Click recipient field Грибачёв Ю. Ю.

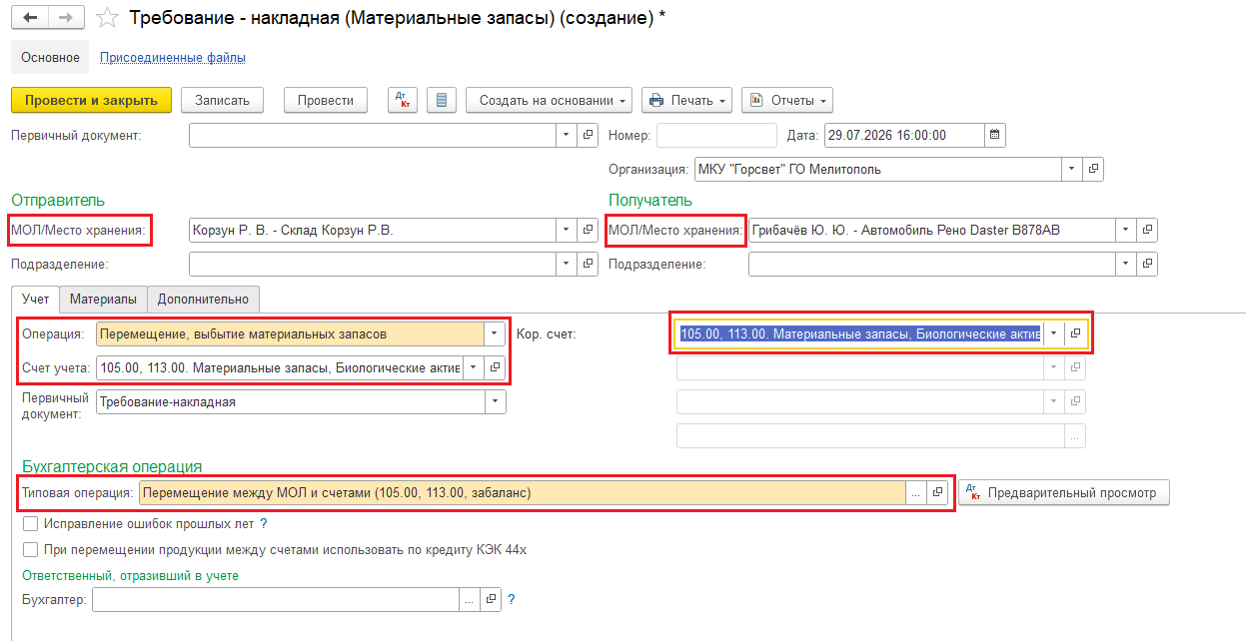click(931, 230)
